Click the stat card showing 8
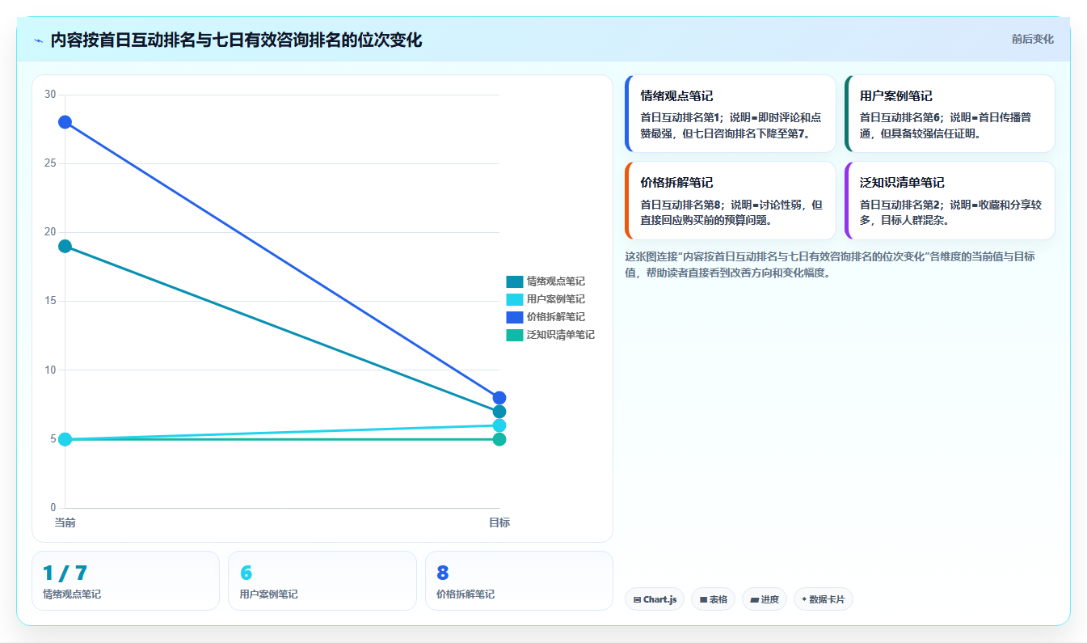The width and height of the screenshot is (1087, 643). (x=519, y=581)
